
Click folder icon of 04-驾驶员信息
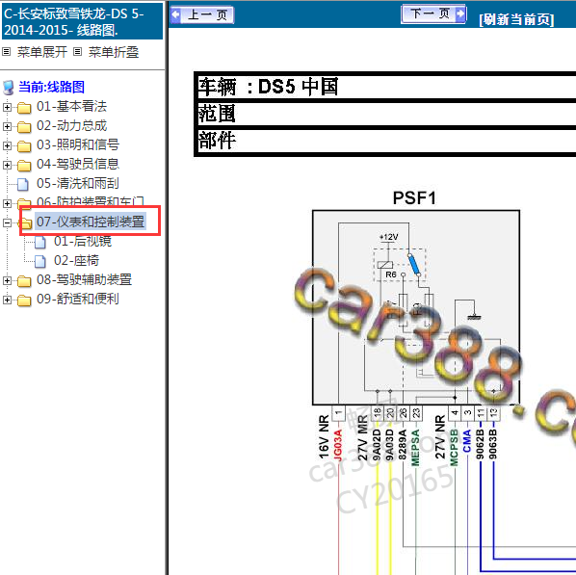click(24, 166)
